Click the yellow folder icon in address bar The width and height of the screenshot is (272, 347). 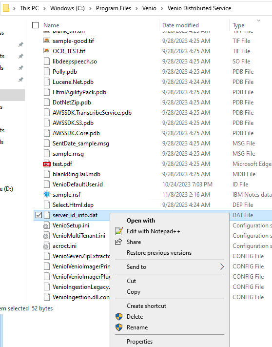tap(6, 8)
